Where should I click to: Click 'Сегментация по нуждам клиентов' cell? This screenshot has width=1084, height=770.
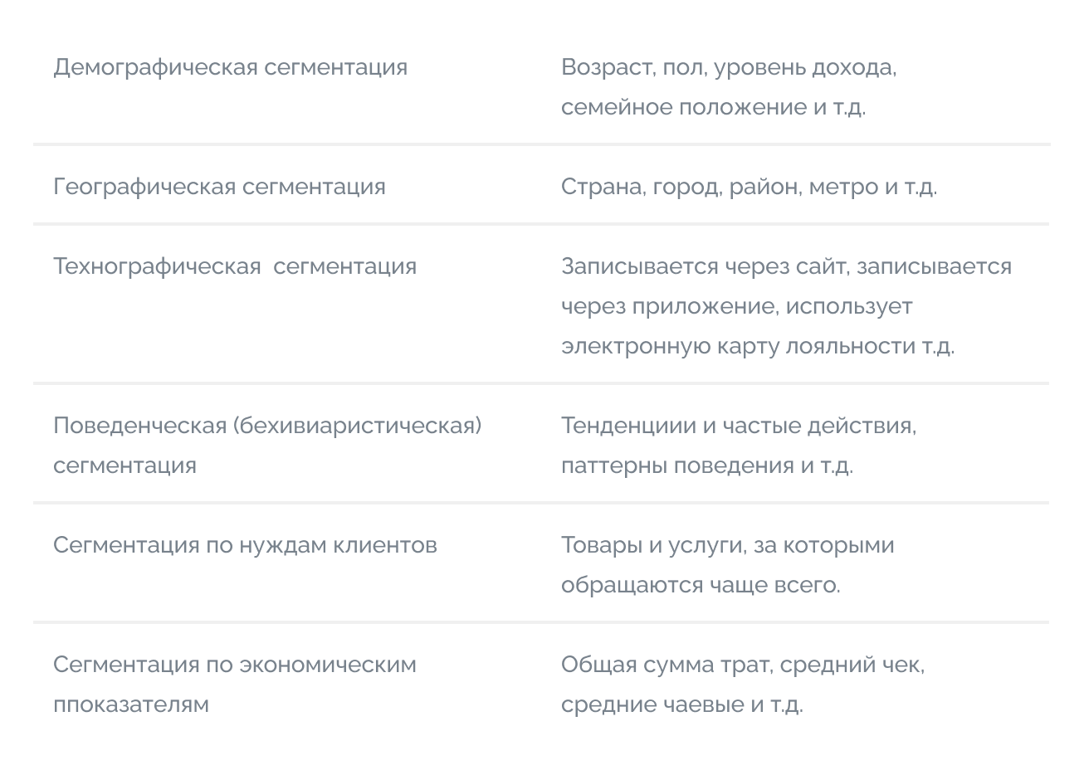(245, 545)
